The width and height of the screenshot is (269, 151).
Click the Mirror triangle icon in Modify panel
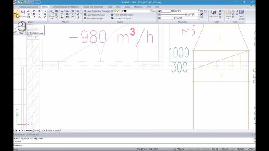pyautogui.click(x=67, y=14)
